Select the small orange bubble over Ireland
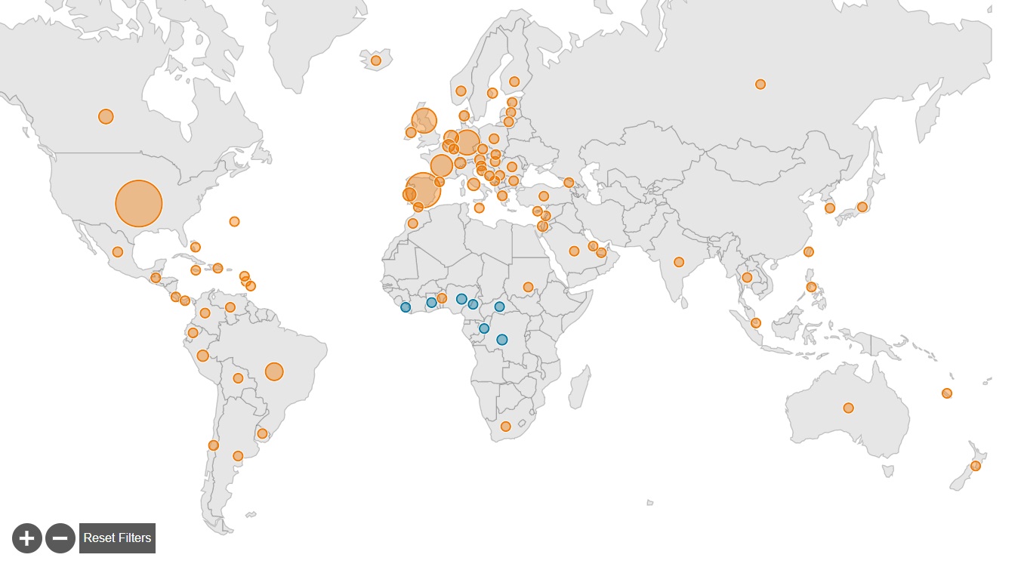 click(x=411, y=132)
